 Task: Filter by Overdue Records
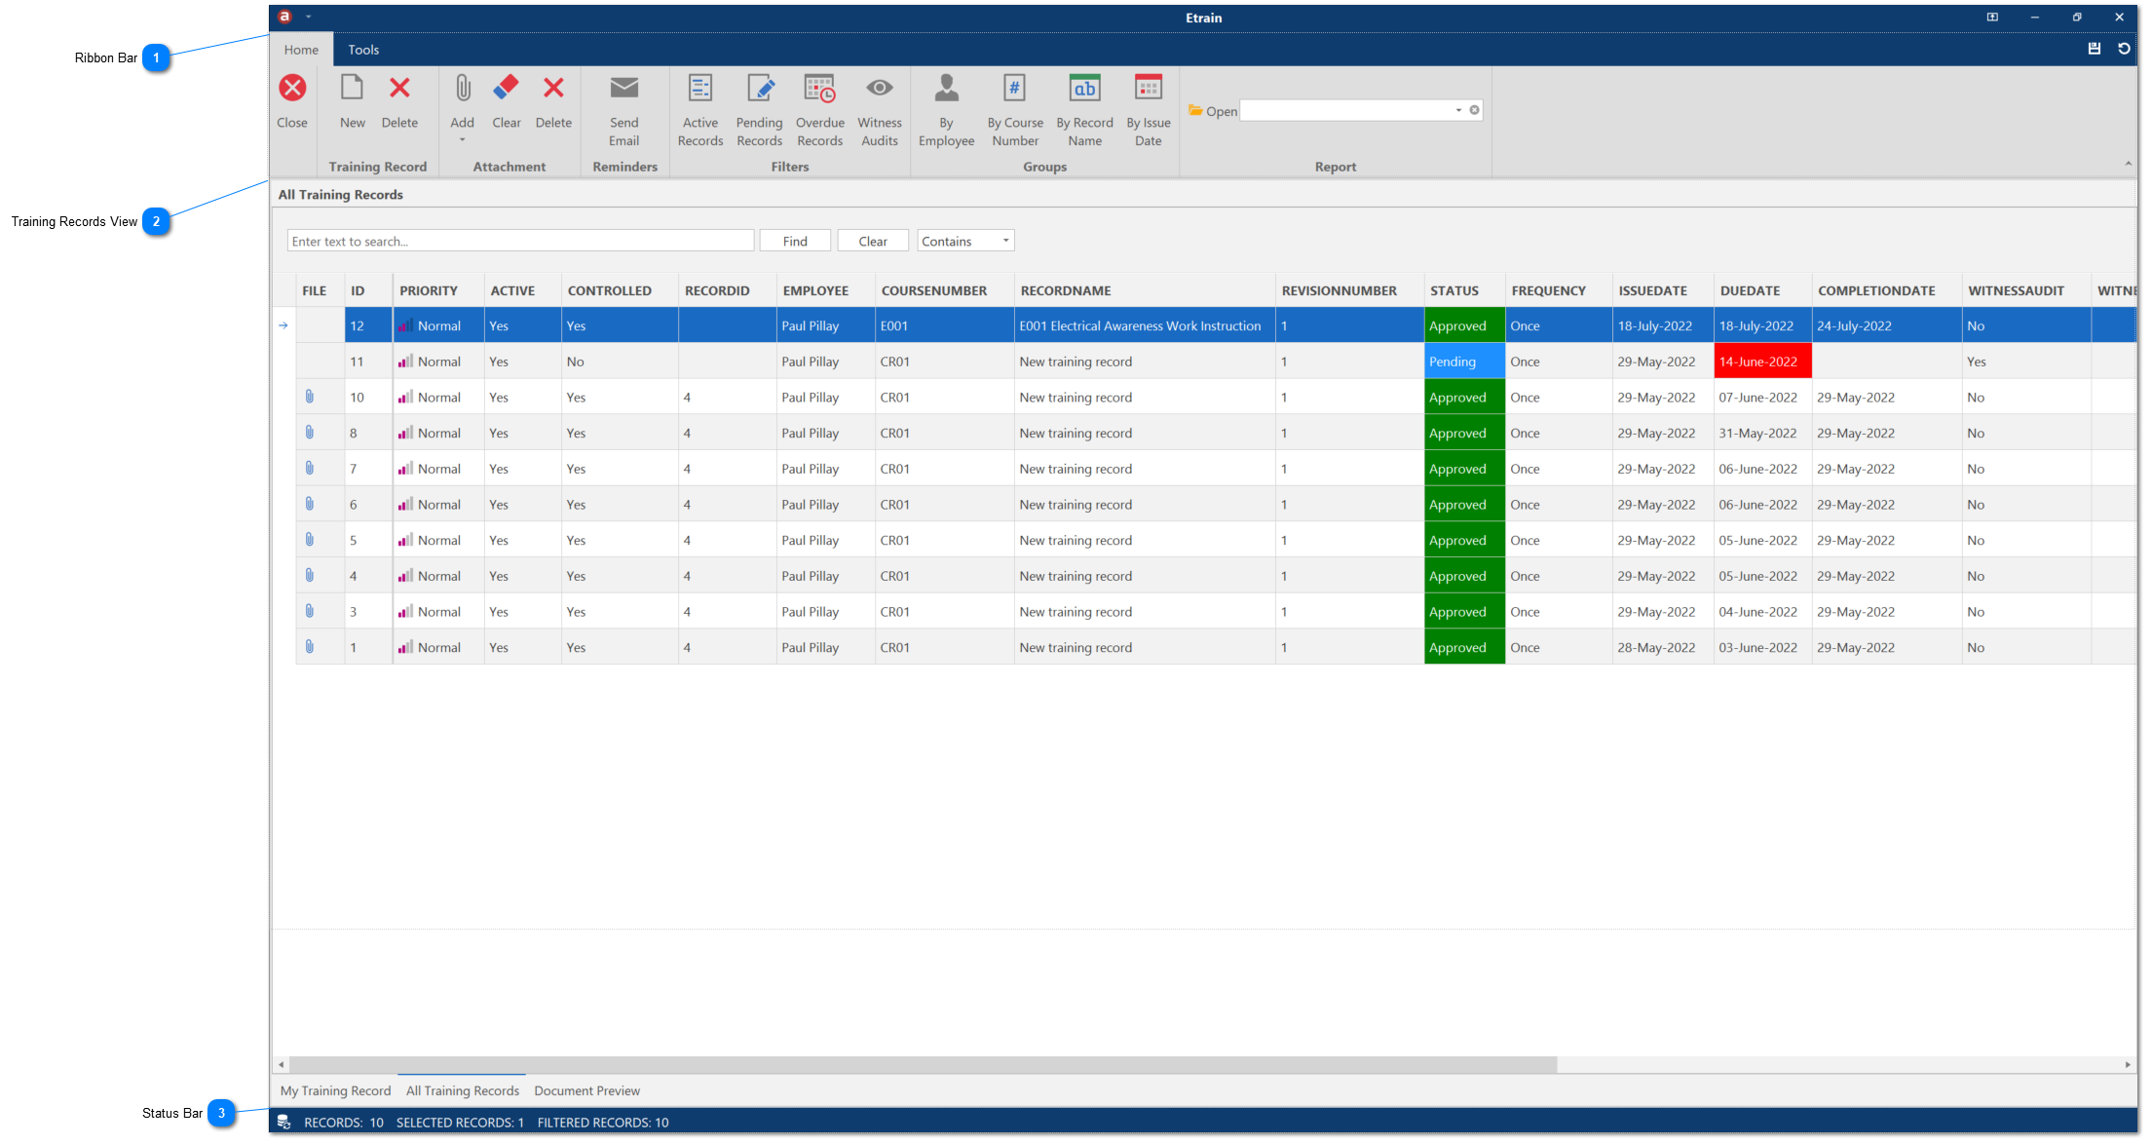(x=820, y=110)
